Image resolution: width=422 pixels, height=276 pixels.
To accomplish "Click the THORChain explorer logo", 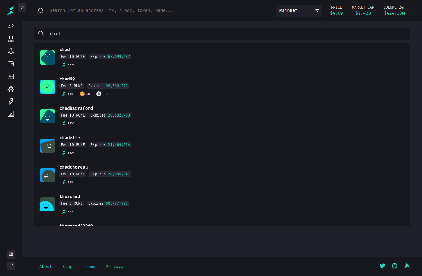I will click(11, 11).
